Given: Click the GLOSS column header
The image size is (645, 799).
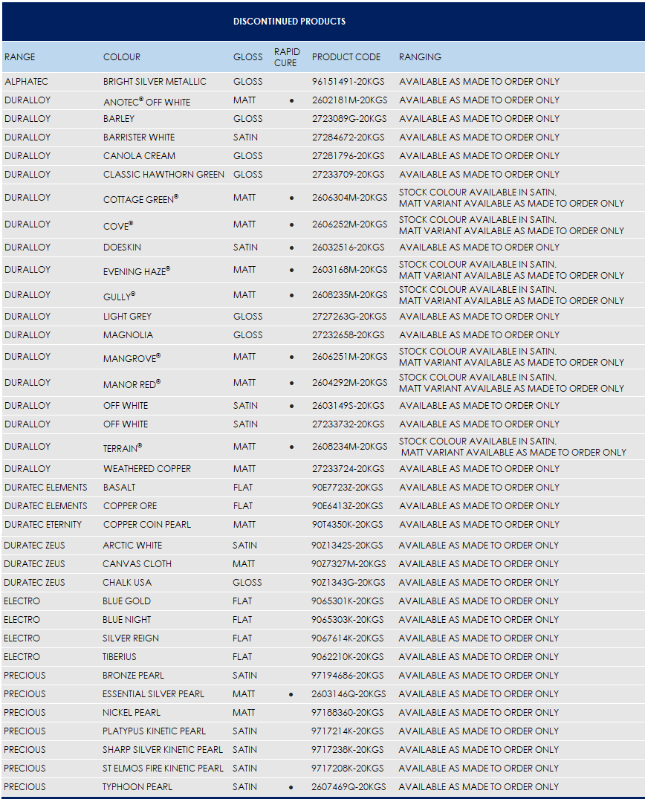Looking at the screenshot, I should 247,57.
